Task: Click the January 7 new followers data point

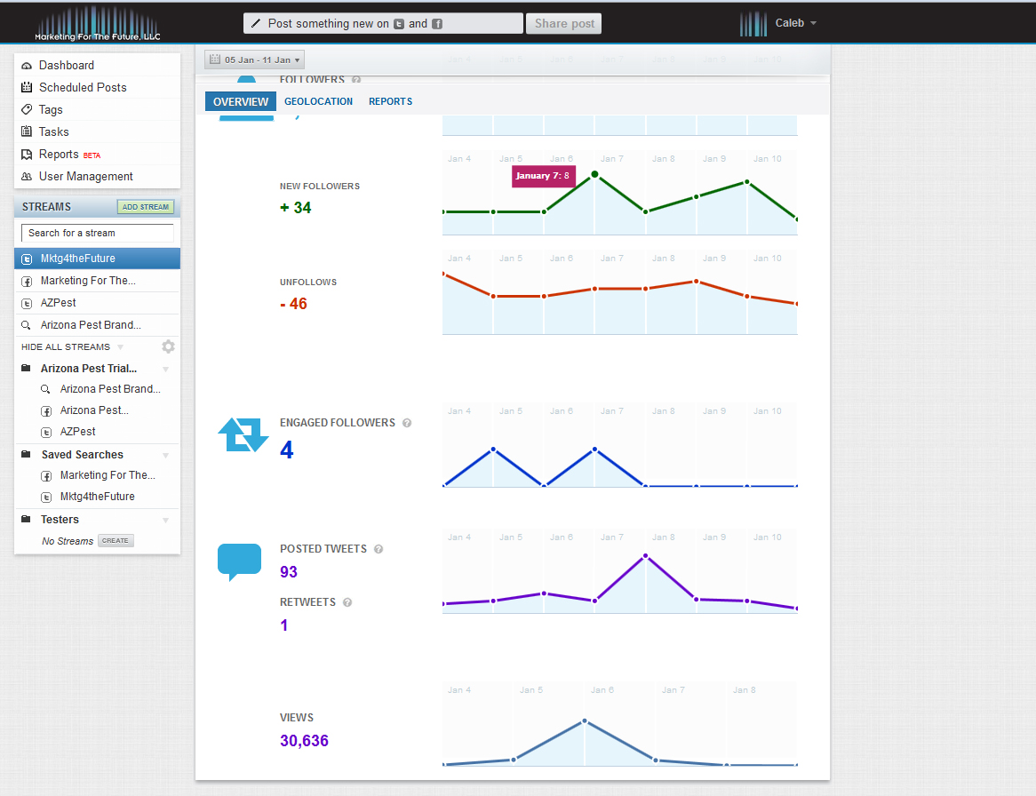Action: (594, 174)
